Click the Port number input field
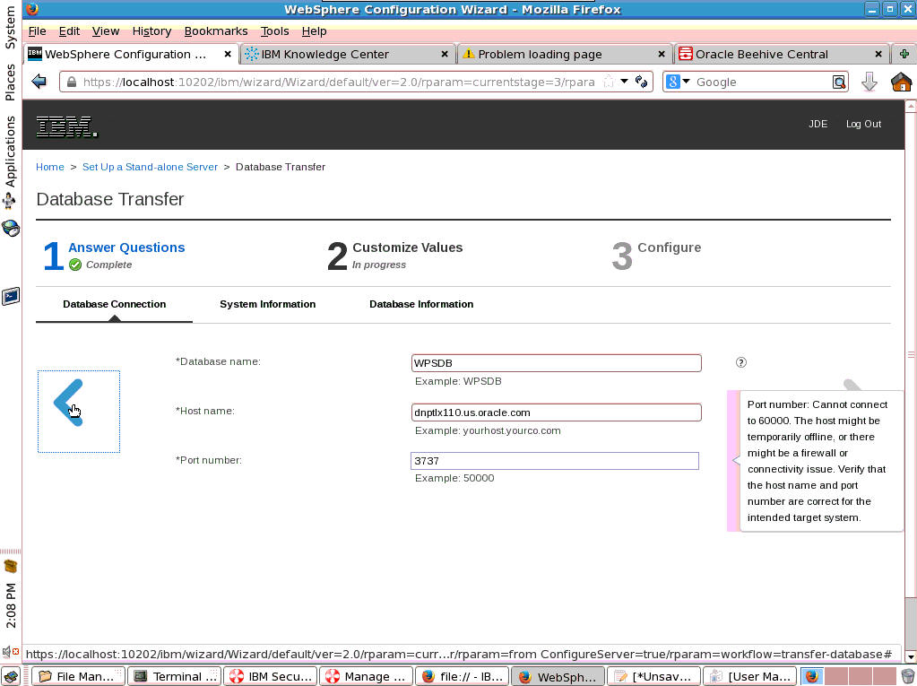917x686 pixels. pos(554,461)
